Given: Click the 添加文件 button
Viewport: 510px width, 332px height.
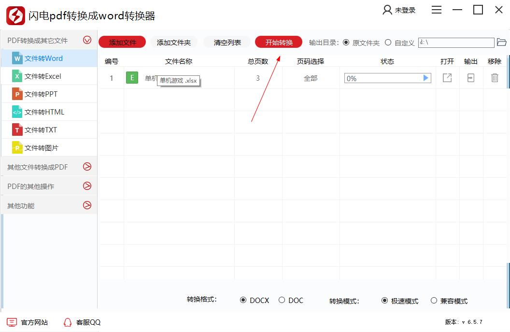Looking at the screenshot, I should (x=122, y=42).
